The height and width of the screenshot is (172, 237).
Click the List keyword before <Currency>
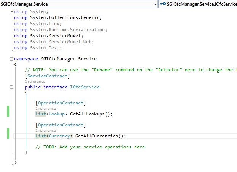[x=41, y=136]
